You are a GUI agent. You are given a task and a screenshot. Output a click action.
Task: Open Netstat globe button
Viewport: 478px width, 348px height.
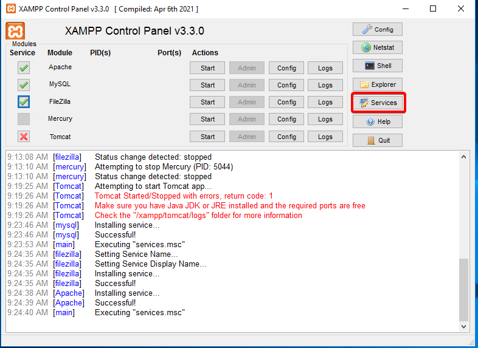coord(378,47)
